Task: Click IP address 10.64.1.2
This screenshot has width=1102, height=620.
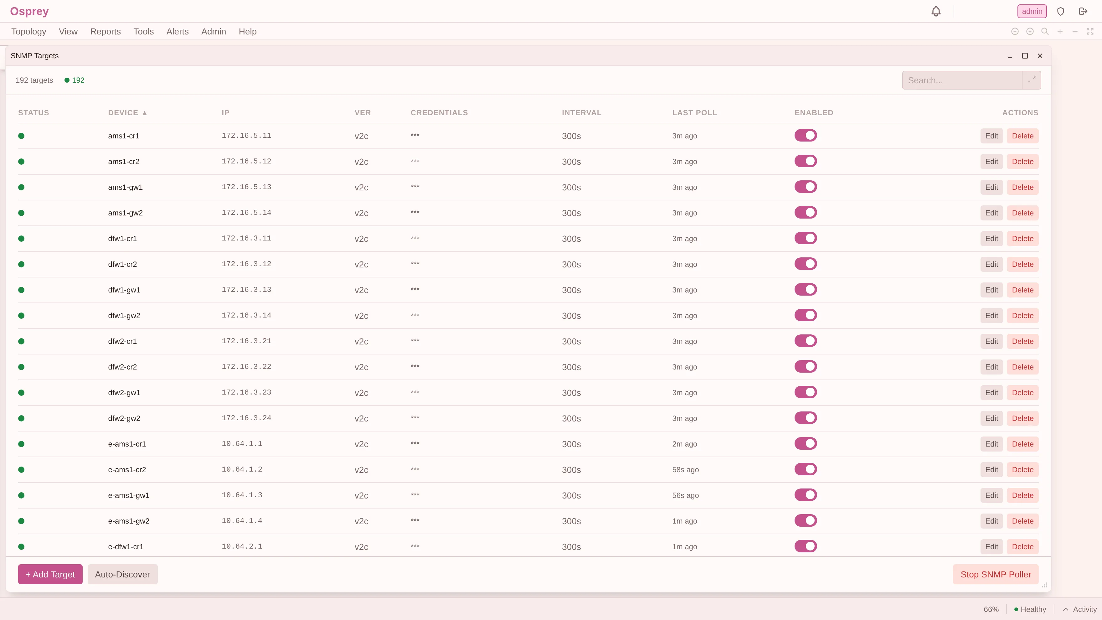Action: [x=242, y=469]
